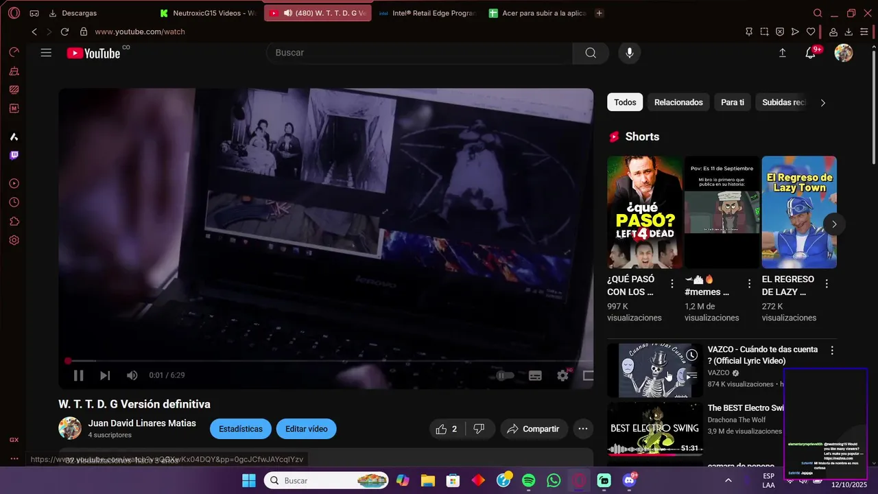Show more filter chips arrow
This screenshot has width=878, height=494.
823,103
